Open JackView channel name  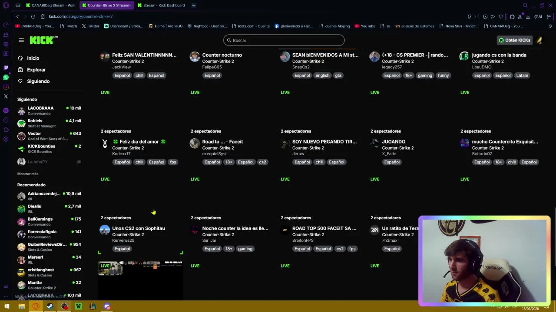pyautogui.click(x=121, y=67)
